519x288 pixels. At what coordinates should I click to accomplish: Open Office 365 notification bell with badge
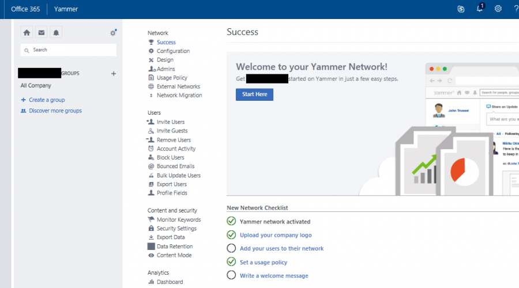pyautogui.click(x=480, y=9)
